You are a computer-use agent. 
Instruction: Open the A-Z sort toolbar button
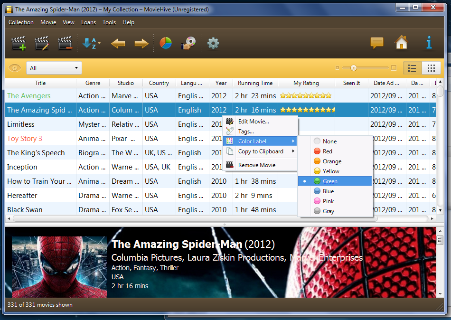92,44
